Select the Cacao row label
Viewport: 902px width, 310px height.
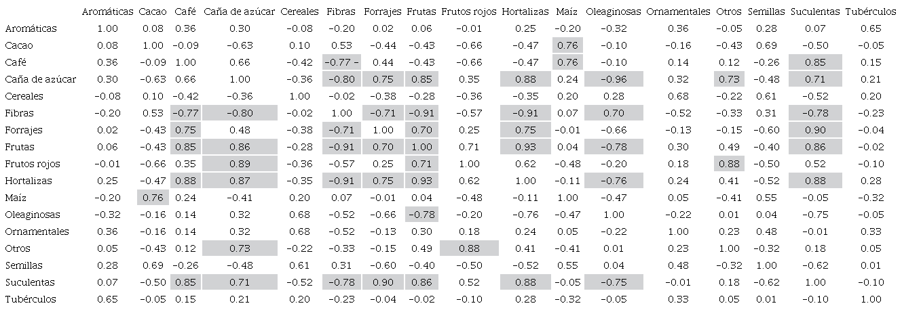[19, 45]
